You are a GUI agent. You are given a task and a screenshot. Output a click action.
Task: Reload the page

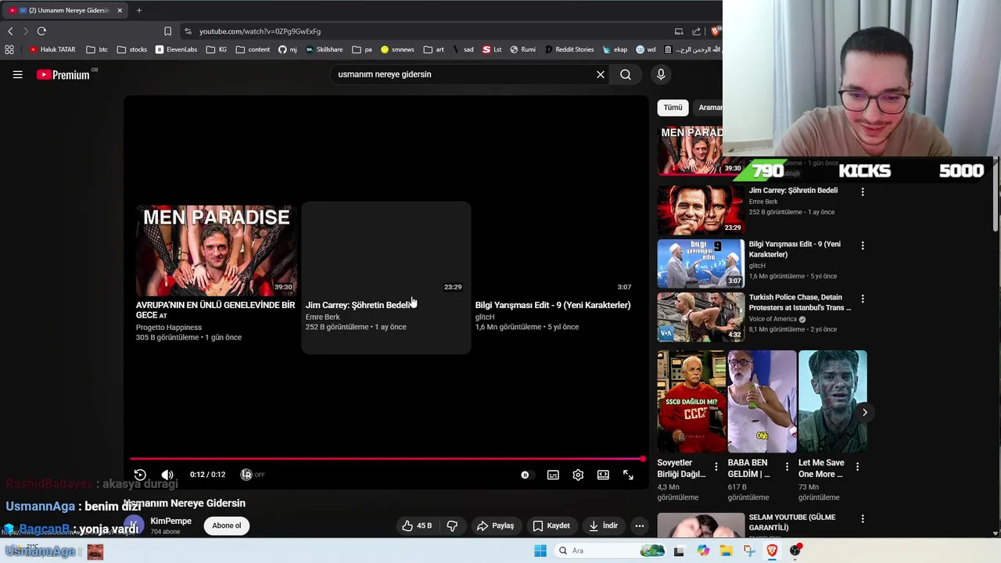tap(41, 31)
